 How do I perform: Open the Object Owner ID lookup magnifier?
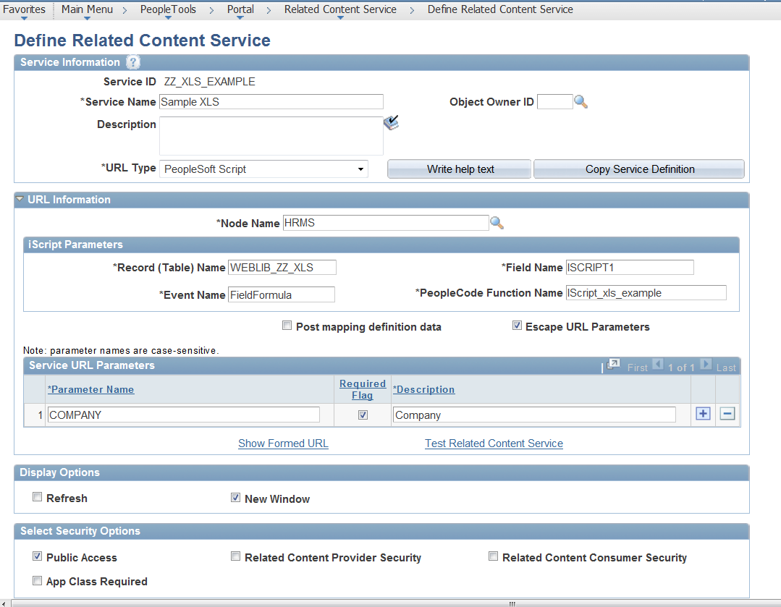[581, 101]
